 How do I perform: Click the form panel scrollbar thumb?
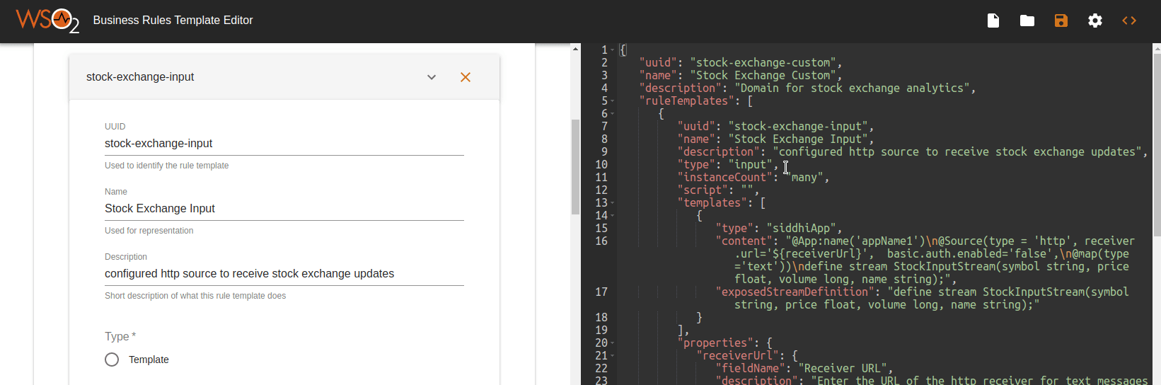pyautogui.click(x=575, y=167)
